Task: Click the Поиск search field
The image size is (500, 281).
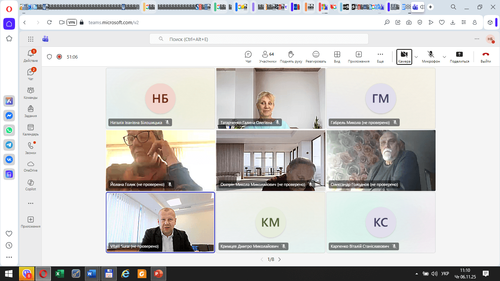Action: coord(259,39)
